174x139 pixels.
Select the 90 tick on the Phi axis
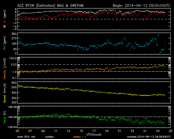point(15,49)
